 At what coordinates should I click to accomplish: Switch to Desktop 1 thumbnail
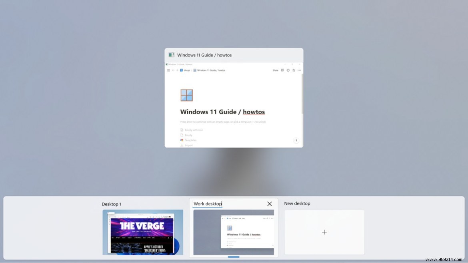(142, 232)
